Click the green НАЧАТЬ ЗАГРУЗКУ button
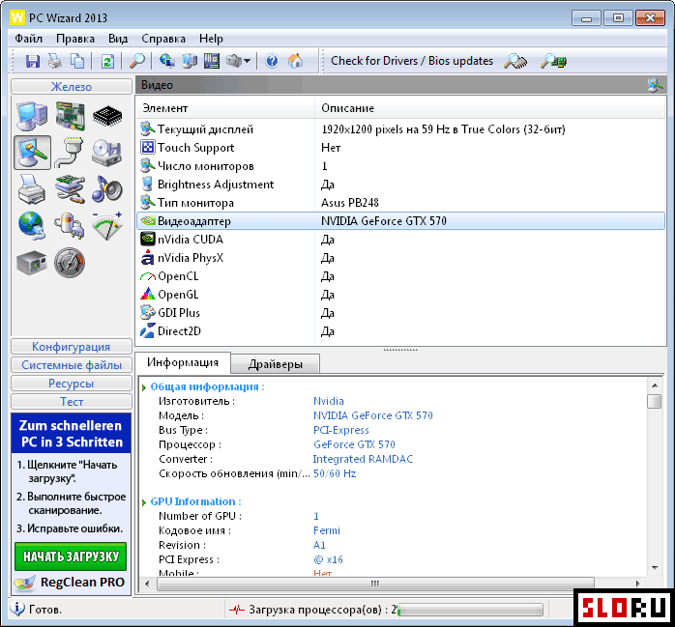 pyautogui.click(x=71, y=556)
